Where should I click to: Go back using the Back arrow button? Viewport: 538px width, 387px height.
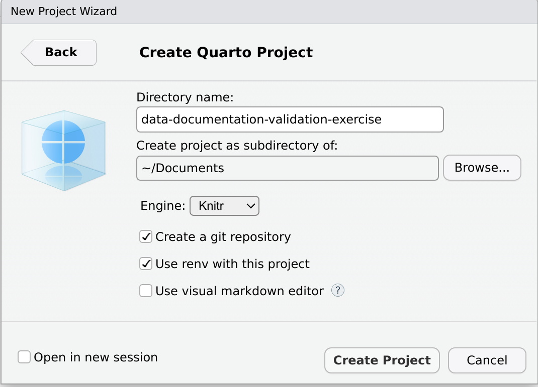coord(59,52)
